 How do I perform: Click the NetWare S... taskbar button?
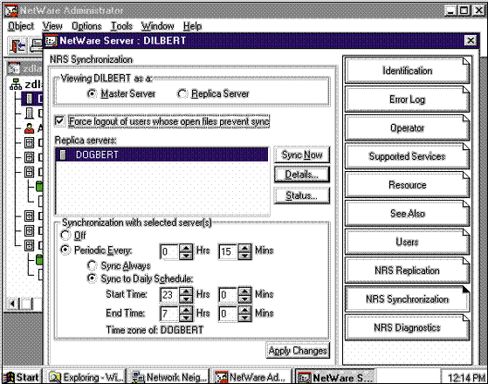335,377
